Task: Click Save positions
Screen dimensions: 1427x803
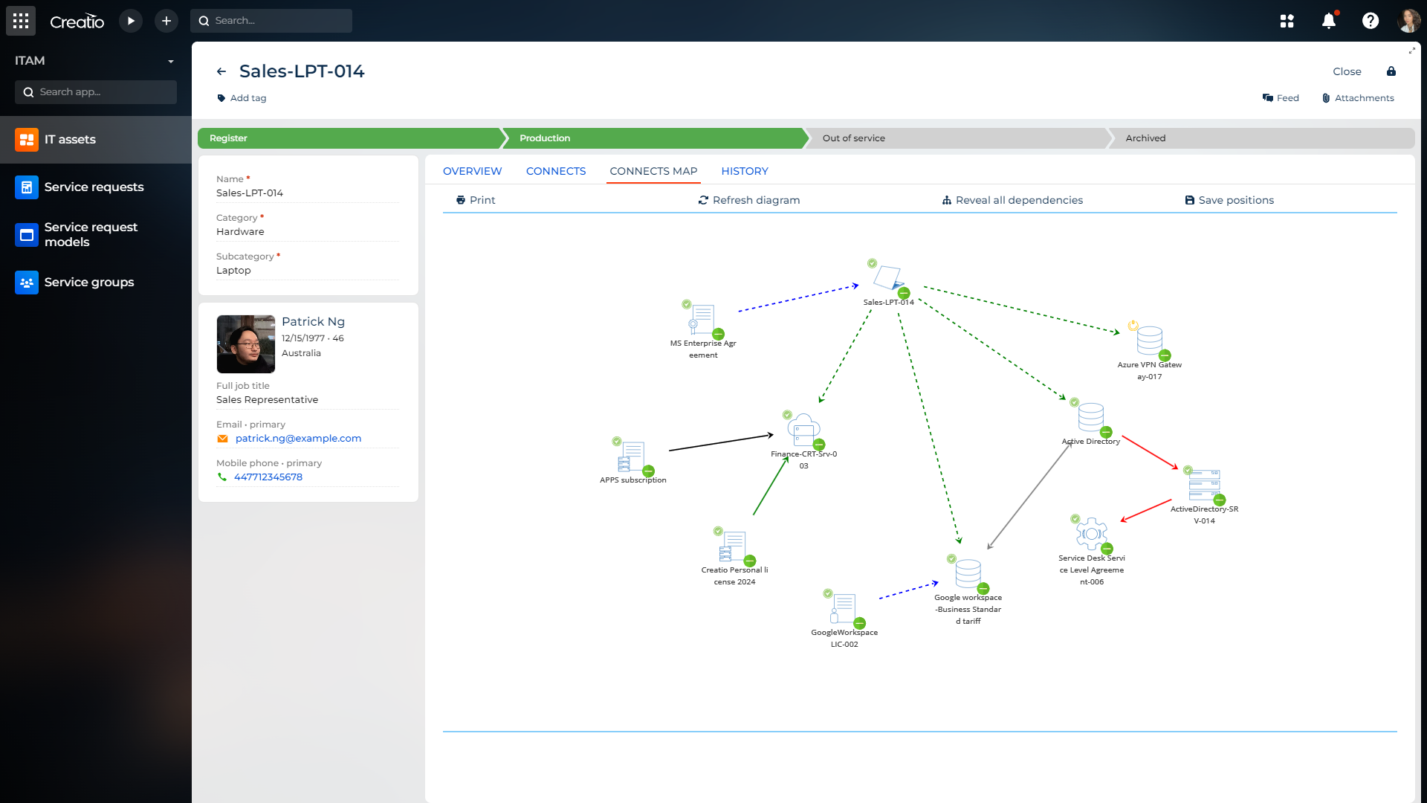Action: 1229,200
